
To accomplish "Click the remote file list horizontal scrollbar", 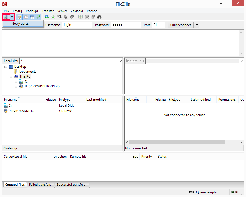I will coord(177,143).
